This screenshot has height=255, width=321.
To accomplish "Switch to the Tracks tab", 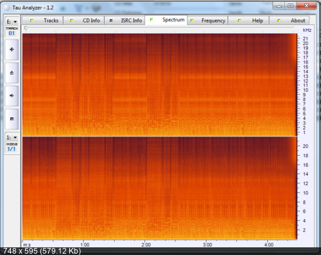I will coord(43,21).
